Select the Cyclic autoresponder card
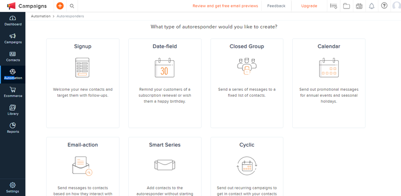 point(247,166)
